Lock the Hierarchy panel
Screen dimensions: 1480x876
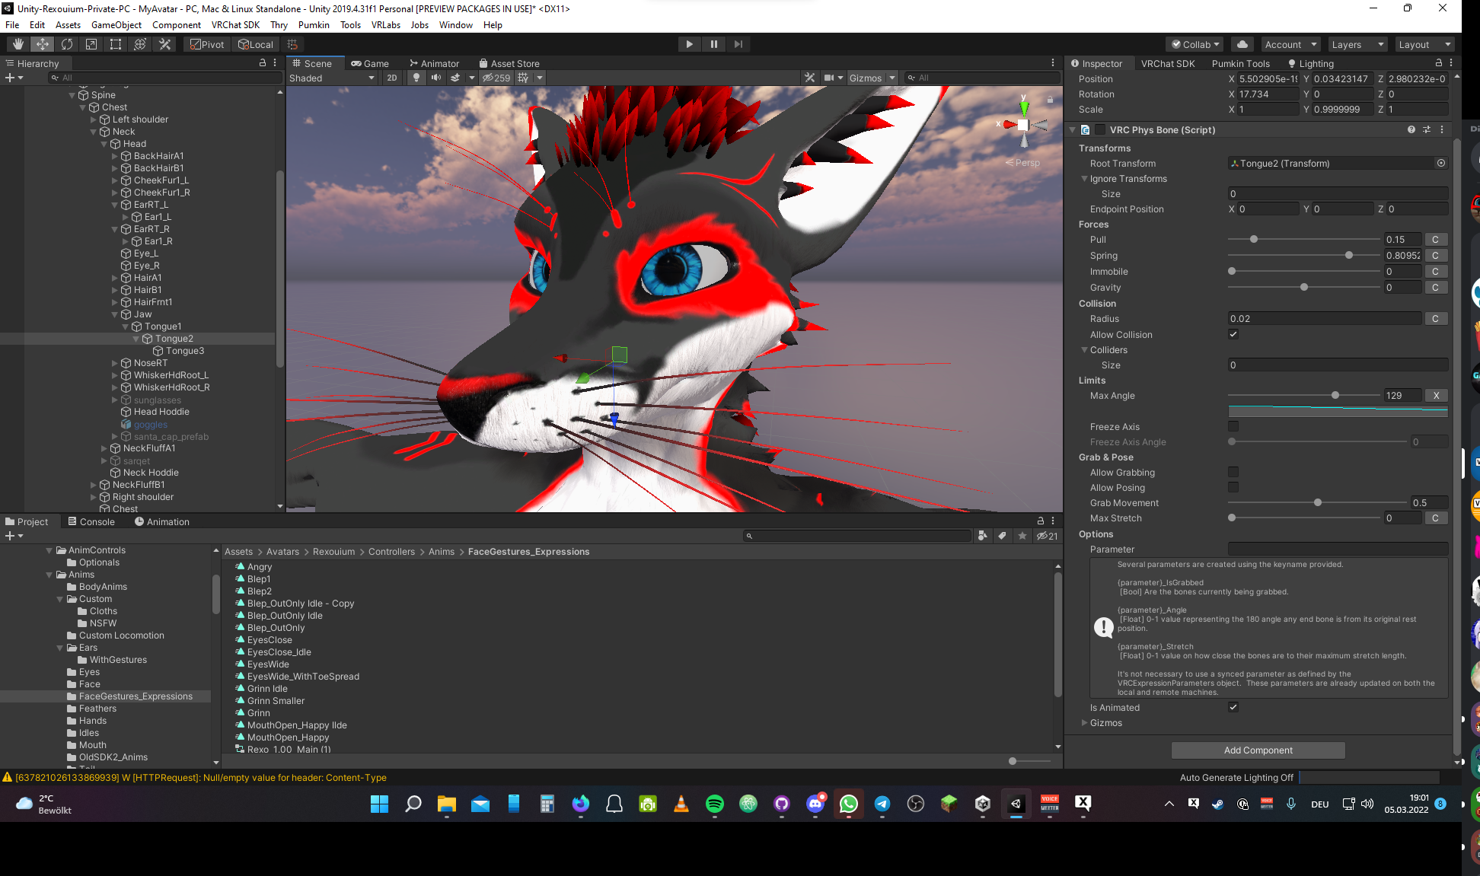tap(263, 63)
